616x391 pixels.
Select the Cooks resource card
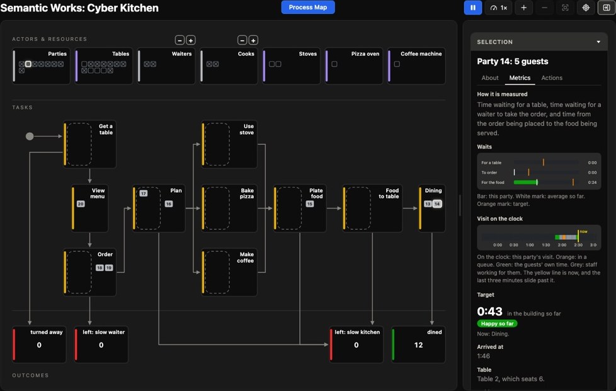[x=229, y=66]
